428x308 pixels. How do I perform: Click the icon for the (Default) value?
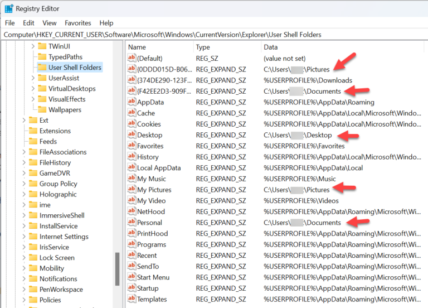[132, 58]
